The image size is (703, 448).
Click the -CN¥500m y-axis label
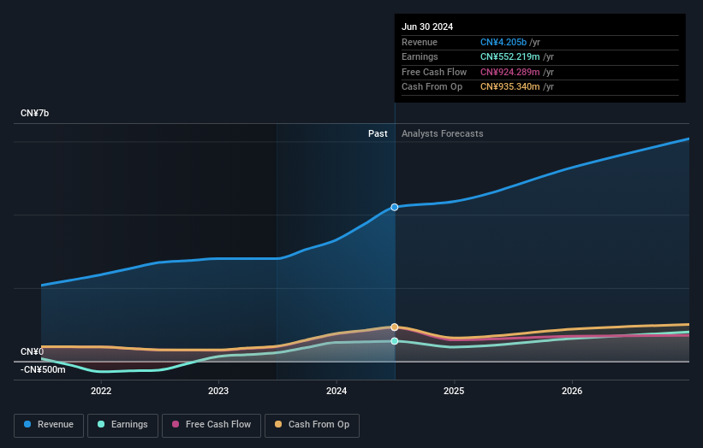[x=43, y=369]
